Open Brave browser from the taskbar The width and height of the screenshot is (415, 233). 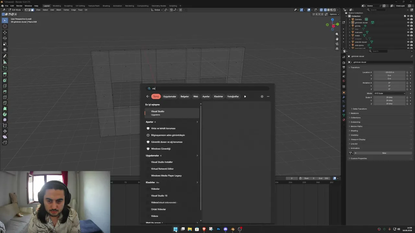tap(204, 229)
